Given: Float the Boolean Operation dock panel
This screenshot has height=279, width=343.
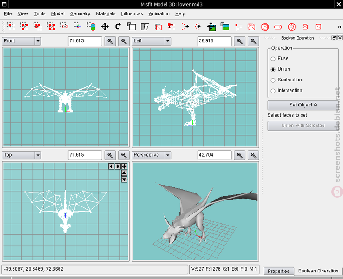Looking at the screenshot, I should 334,38.
